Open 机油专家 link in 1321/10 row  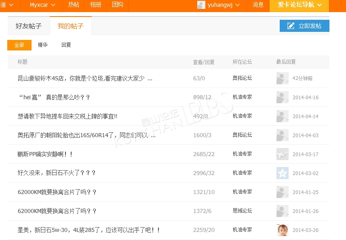tap(242, 192)
